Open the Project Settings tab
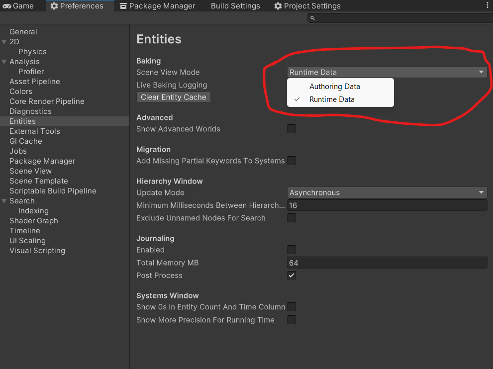Screen dimensions: 493x369 307,6
